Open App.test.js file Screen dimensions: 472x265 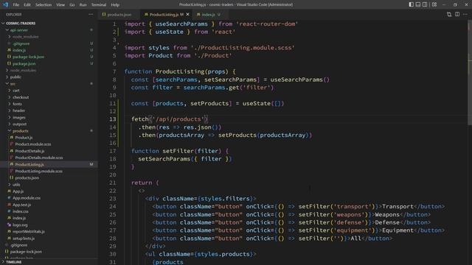[21, 205]
